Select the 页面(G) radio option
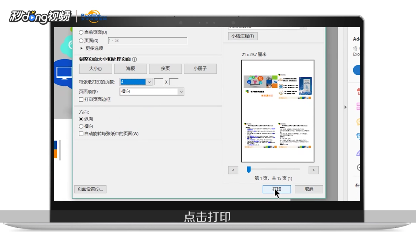The image size is (416, 232). (x=81, y=41)
